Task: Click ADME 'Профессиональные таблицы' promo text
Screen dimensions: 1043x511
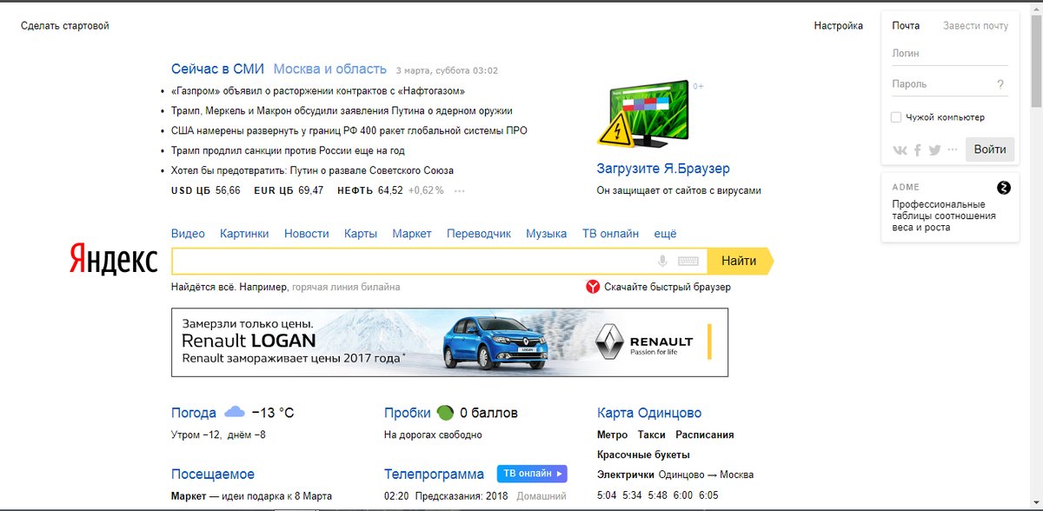Action: [x=944, y=216]
